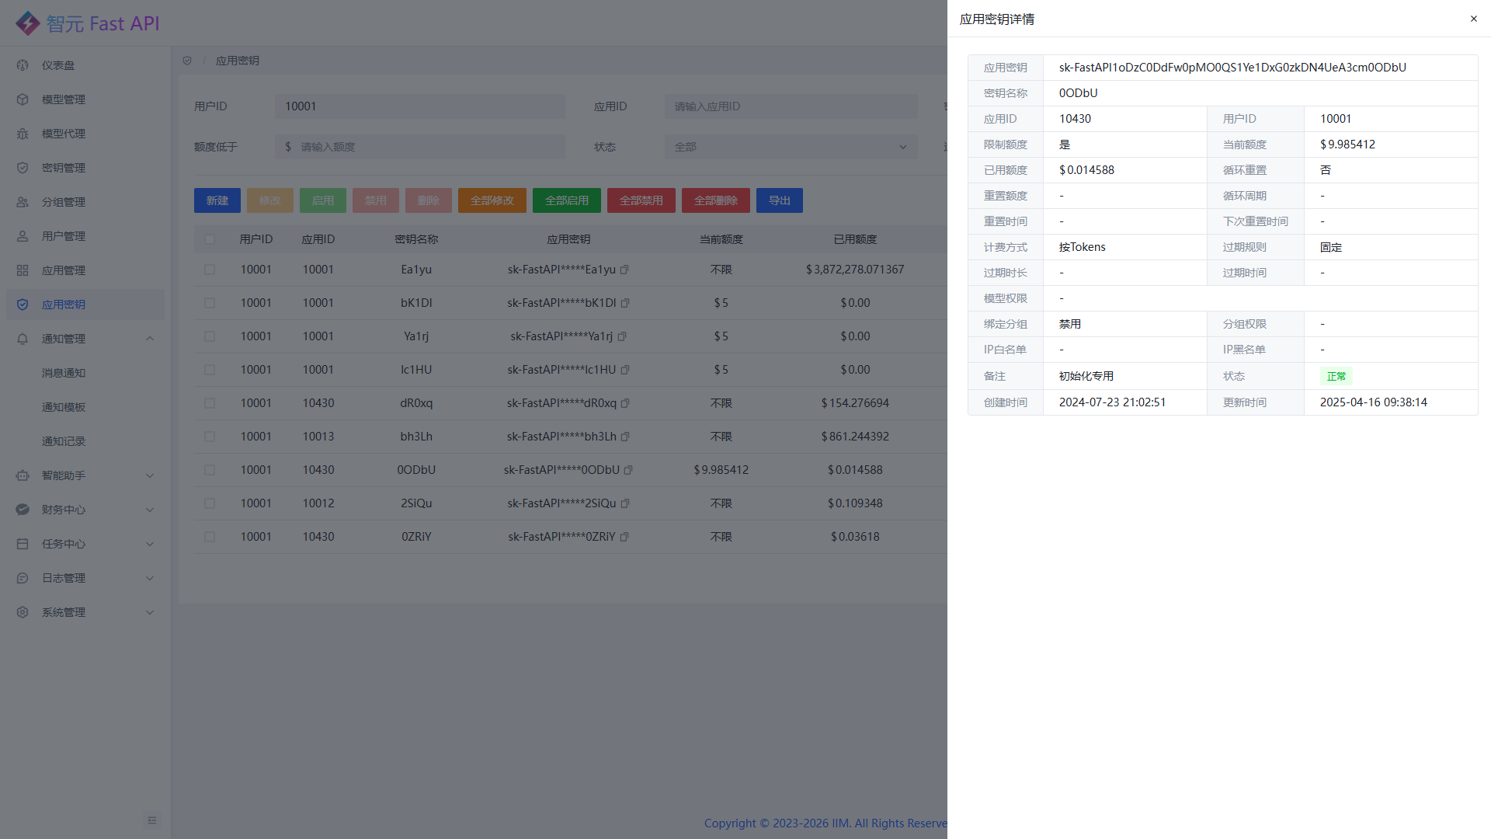Go to 消息通知 submenu item
Viewport: 1491px width, 839px height.
pos(64,373)
